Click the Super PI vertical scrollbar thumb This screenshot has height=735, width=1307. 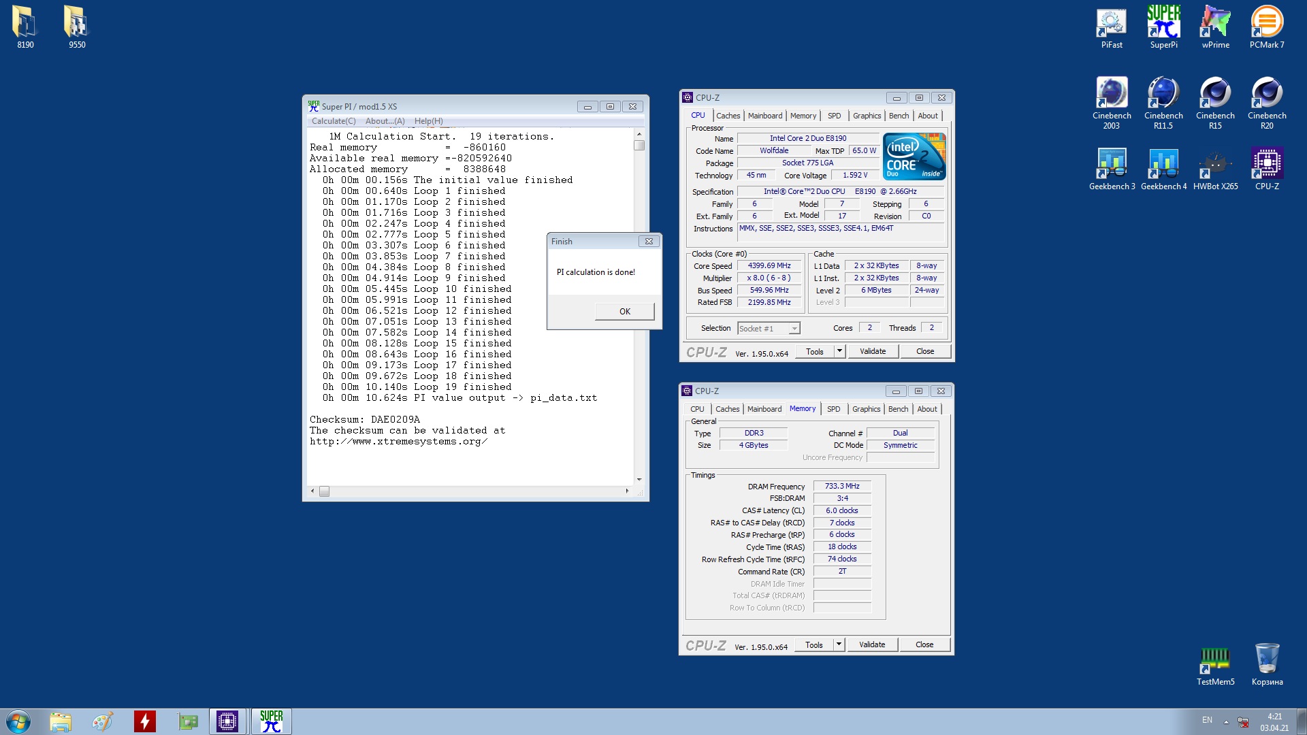[639, 145]
